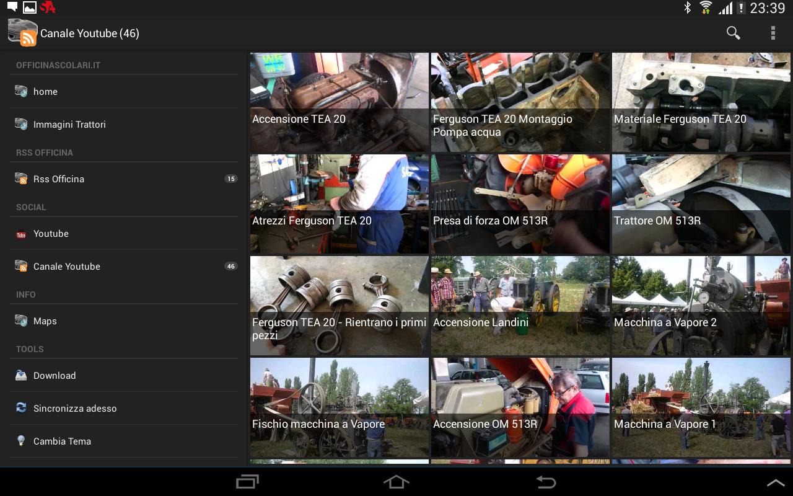
Task: Click the Maps icon
Action: (x=21, y=321)
